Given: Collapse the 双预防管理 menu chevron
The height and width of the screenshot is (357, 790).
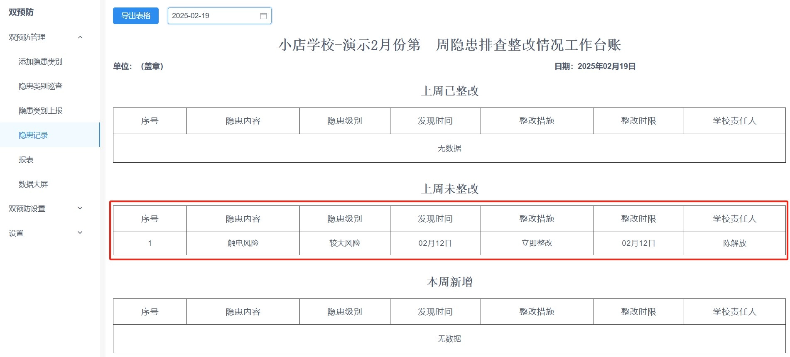Looking at the screenshot, I should point(80,37).
